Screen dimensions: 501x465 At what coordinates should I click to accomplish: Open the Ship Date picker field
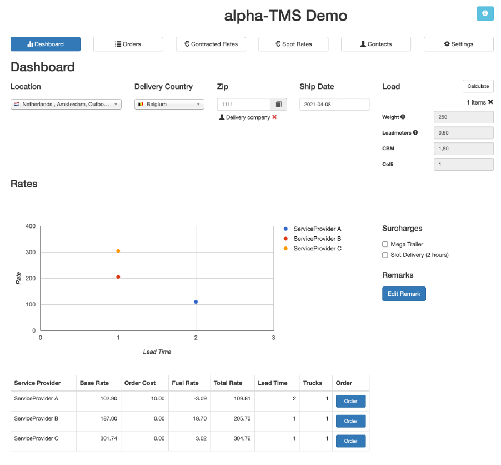(x=334, y=104)
